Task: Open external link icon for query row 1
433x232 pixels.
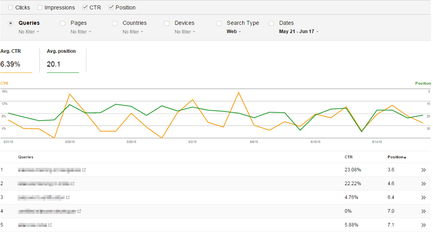Action: 84,170
